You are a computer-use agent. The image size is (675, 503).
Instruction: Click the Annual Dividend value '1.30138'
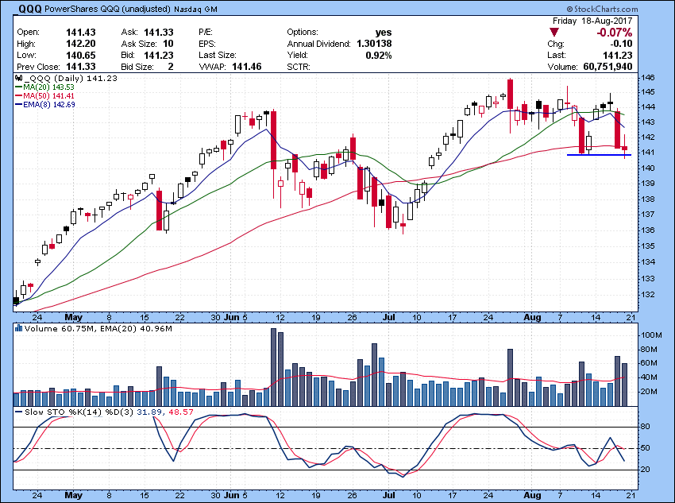[374, 44]
